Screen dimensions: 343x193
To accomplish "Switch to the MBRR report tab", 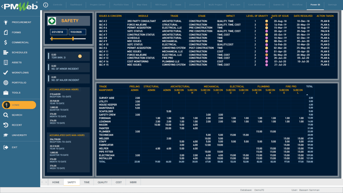I will [x=133, y=182].
